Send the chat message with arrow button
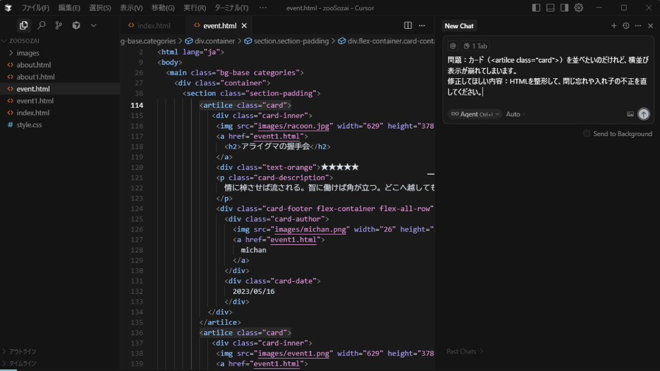 click(x=643, y=114)
